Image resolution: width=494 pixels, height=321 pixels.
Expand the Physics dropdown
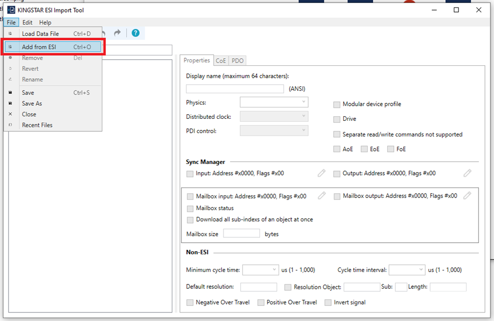tap(274, 102)
